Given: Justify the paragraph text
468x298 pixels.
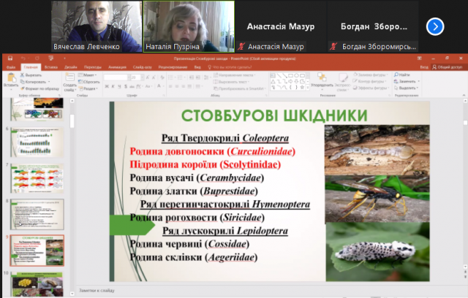Looking at the screenshot, I should coord(190,86).
